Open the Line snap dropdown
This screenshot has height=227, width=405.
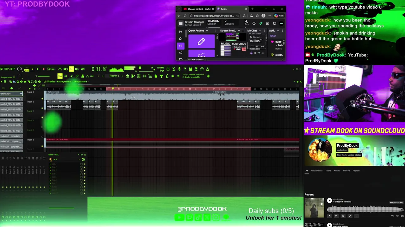point(91,76)
